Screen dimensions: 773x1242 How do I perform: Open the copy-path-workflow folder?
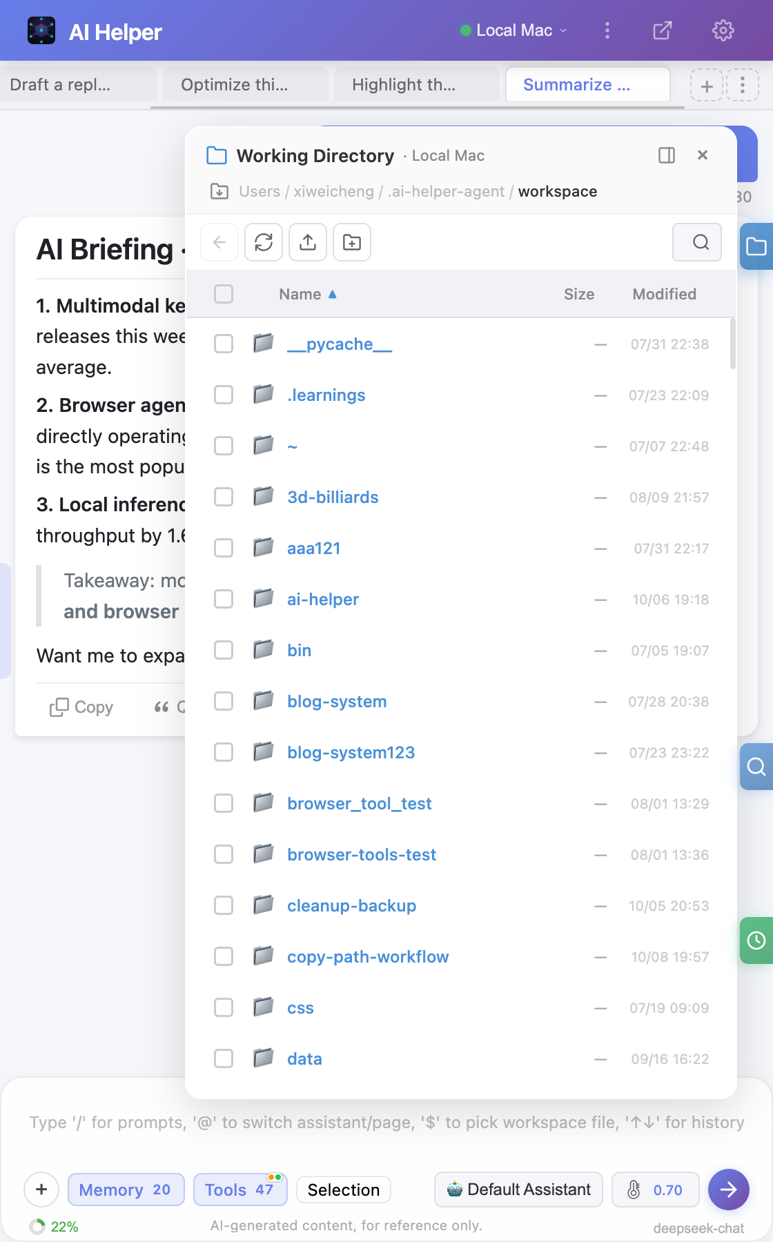click(x=368, y=956)
